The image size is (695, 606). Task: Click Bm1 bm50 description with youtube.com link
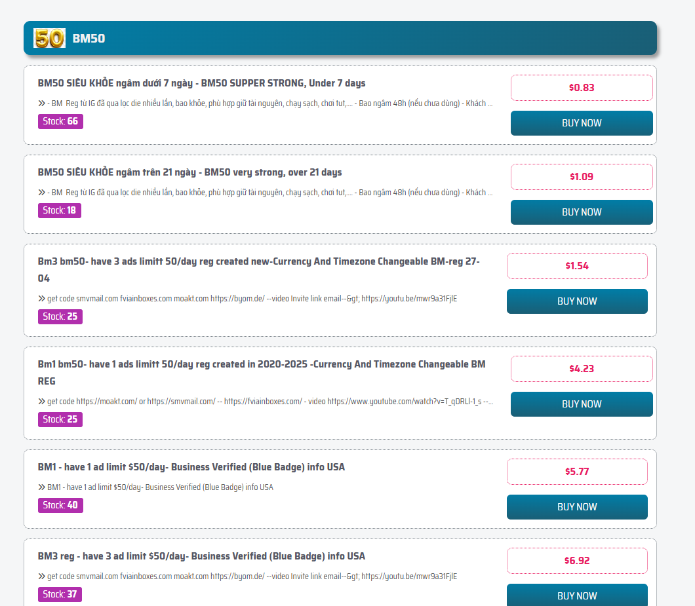click(x=266, y=402)
